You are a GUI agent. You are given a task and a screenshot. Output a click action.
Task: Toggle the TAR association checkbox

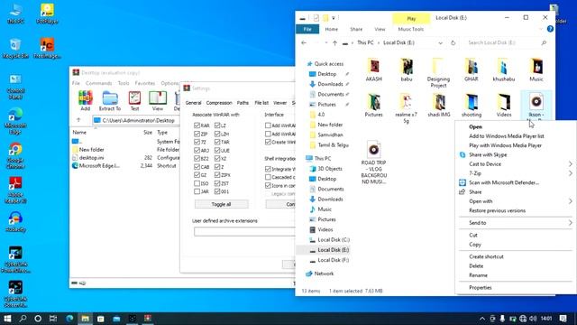pos(217,142)
